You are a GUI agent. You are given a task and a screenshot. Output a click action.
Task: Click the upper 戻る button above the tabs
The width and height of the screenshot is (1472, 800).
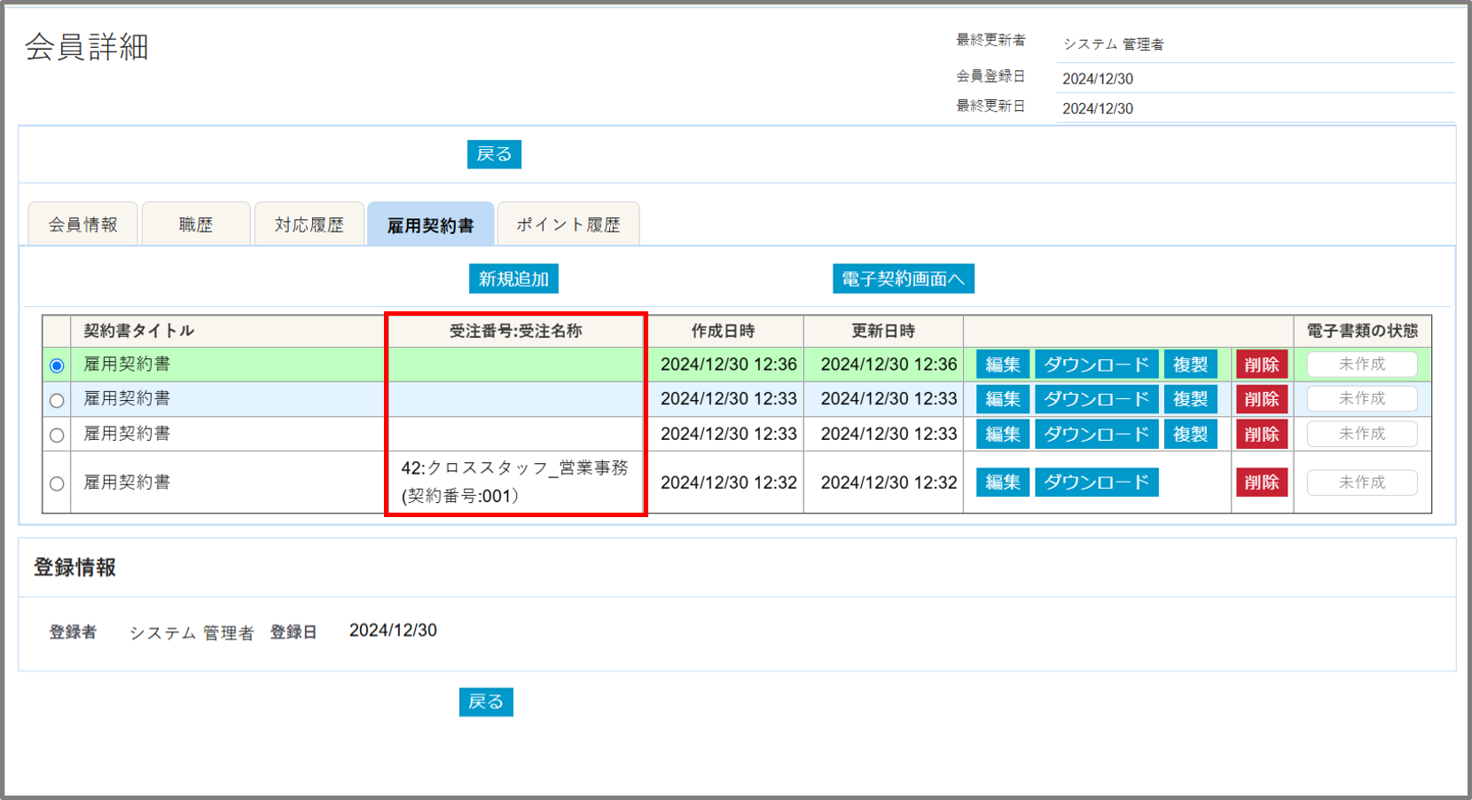494,154
